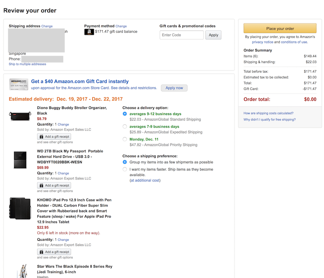Click the Gift Card -$171.47 amount
The image size is (324, 278).
tap(310, 89)
